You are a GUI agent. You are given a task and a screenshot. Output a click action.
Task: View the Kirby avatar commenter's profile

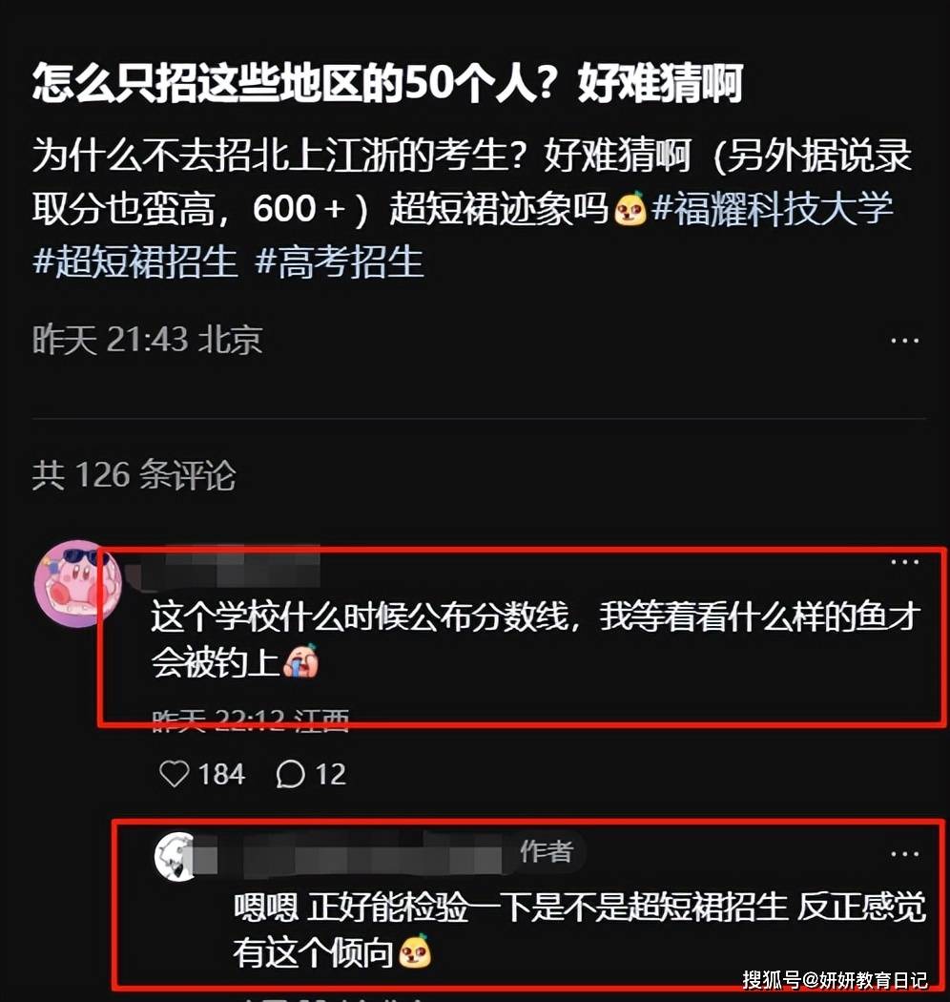coord(76,583)
